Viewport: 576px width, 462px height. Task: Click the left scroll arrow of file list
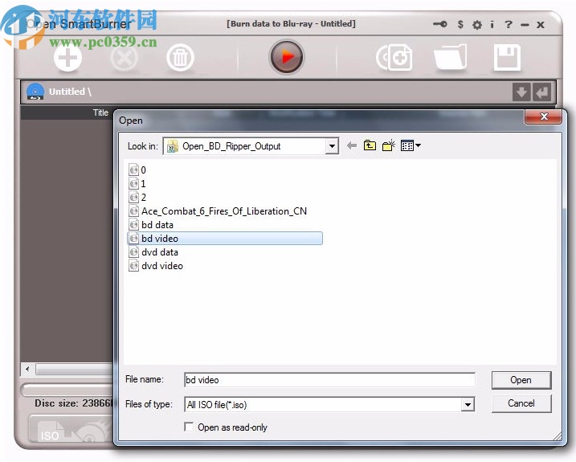point(27,369)
